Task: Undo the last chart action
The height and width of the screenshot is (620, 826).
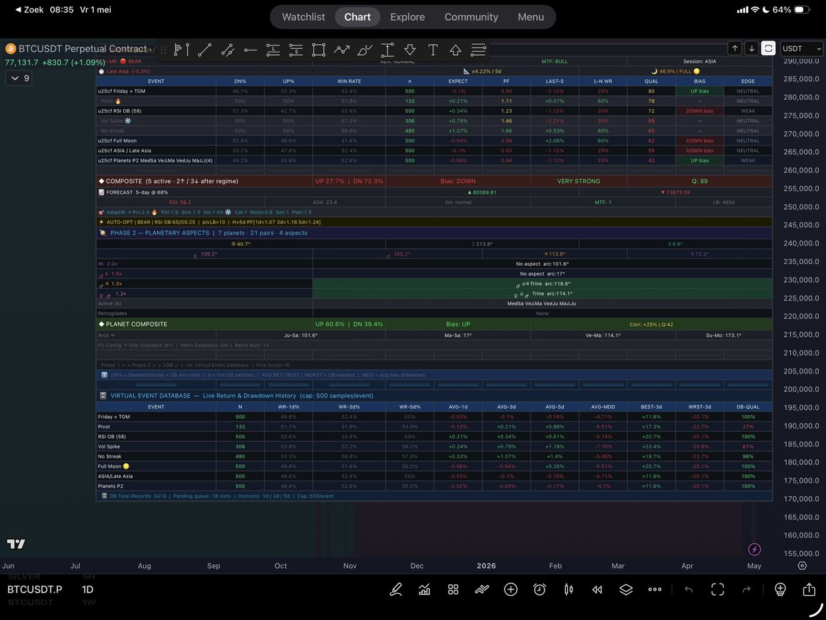Action: click(x=689, y=590)
